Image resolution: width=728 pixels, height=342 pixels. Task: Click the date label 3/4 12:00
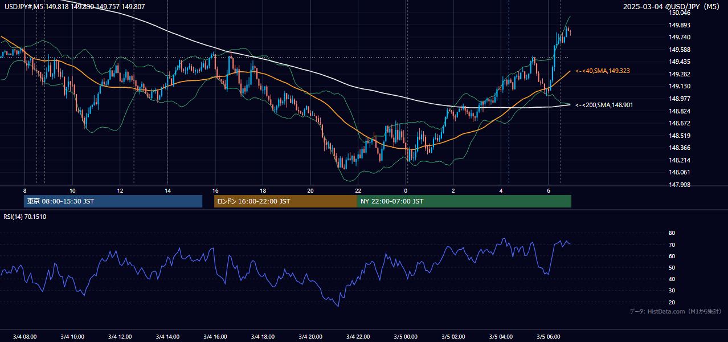coord(120,336)
